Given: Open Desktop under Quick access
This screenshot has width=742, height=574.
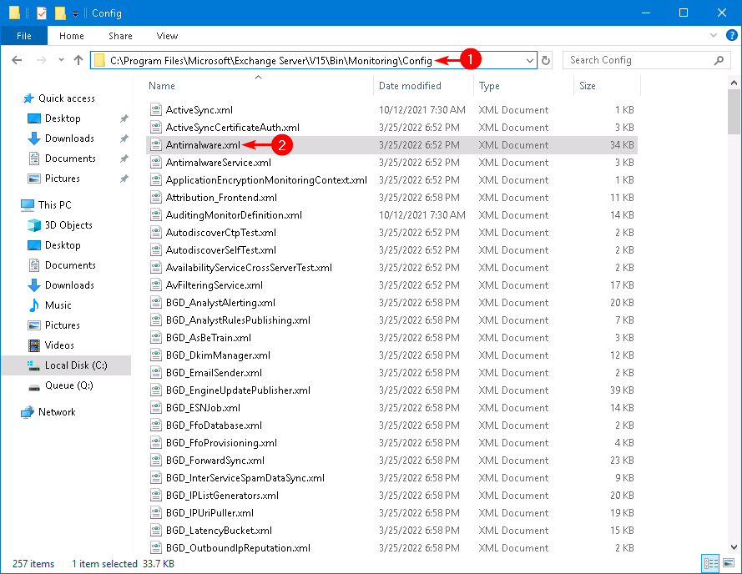Looking at the screenshot, I should (x=63, y=118).
